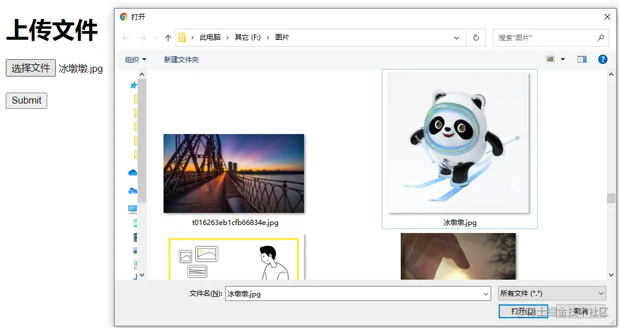Screen dimensions: 619x328
Task: Click the change view layout icon
Action: click(550, 59)
